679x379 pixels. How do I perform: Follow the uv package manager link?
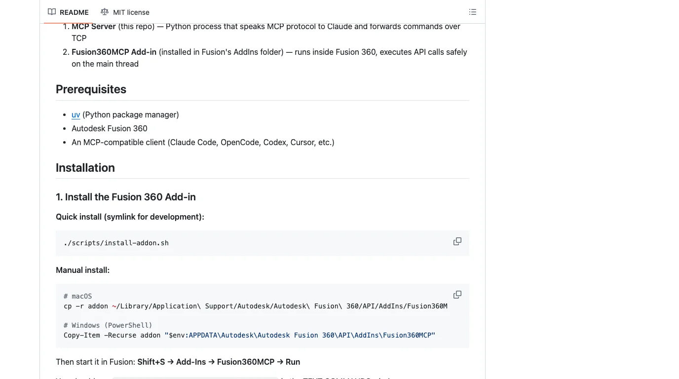75,114
